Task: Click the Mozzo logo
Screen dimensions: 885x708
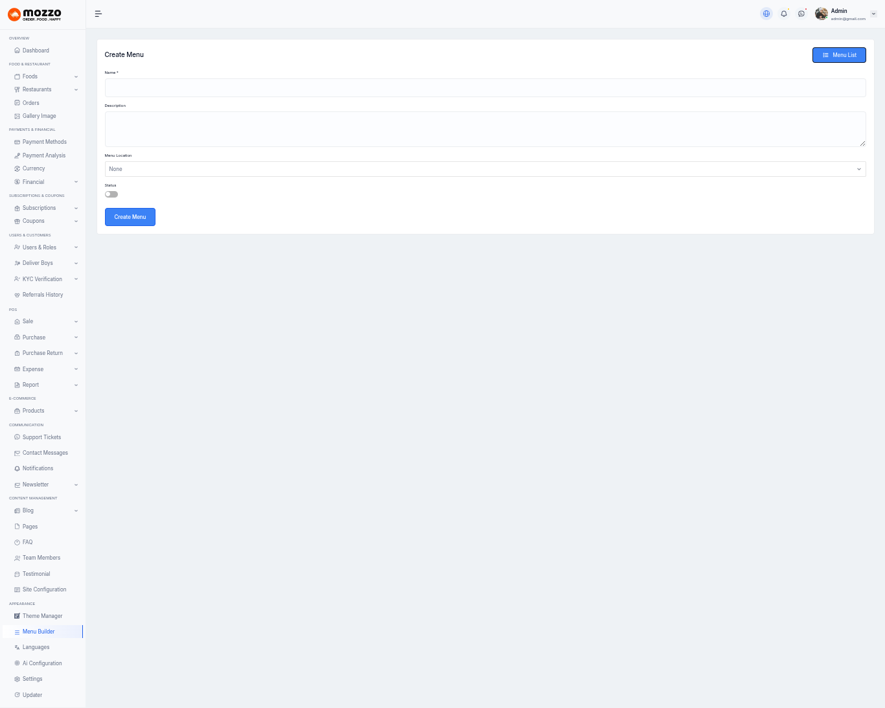Action: pos(35,14)
